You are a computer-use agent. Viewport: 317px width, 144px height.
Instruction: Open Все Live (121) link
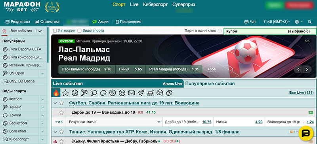(302, 93)
